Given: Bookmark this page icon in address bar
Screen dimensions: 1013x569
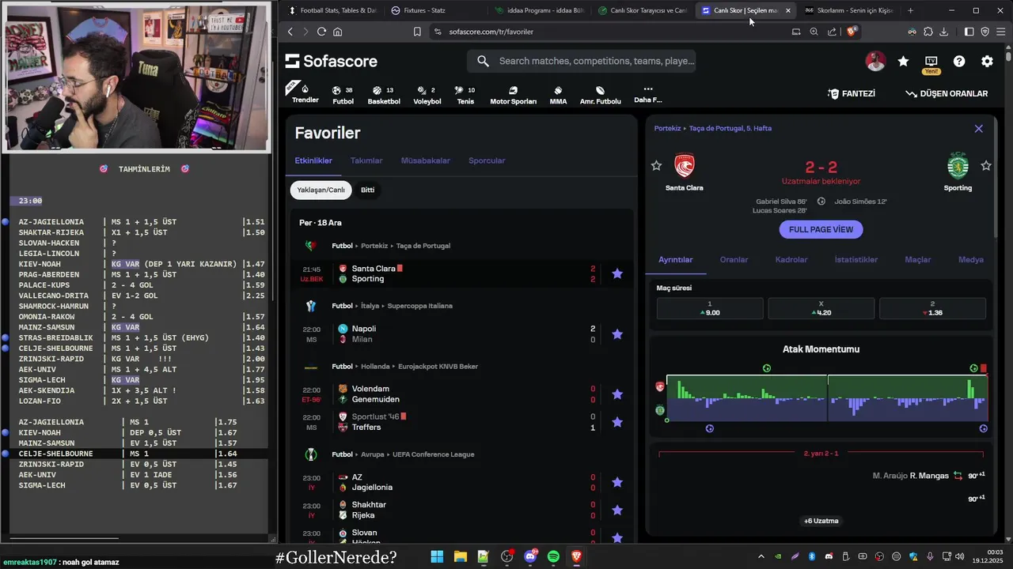Looking at the screenshot, I should (417, 32).
